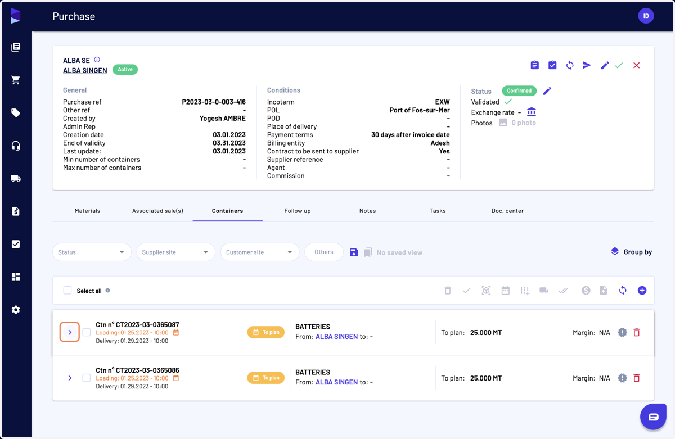Click the alert badge for container CT2023-03-0365086
The image size is (675, 439).
point(622,378)
